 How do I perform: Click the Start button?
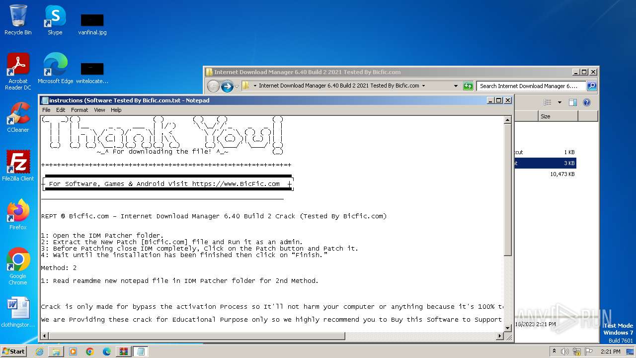[x=13, y=352]
